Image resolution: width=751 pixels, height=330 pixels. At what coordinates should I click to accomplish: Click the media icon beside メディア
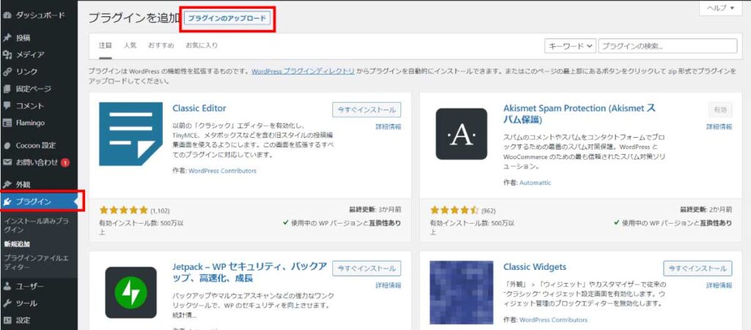(7, 55)
